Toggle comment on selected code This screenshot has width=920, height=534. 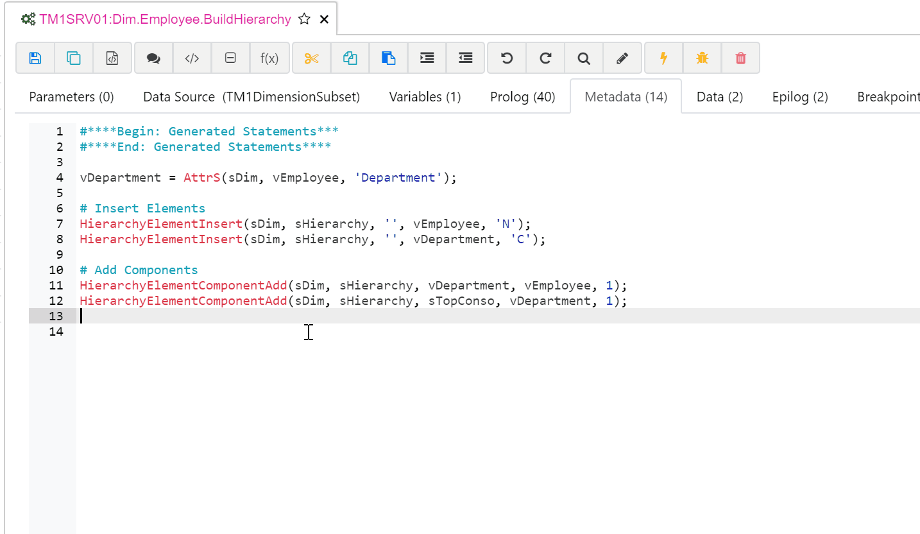click(x=153, y=58)
